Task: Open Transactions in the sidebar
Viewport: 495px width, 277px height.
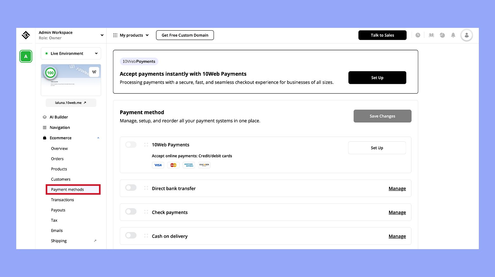Action: pos(63,200)
